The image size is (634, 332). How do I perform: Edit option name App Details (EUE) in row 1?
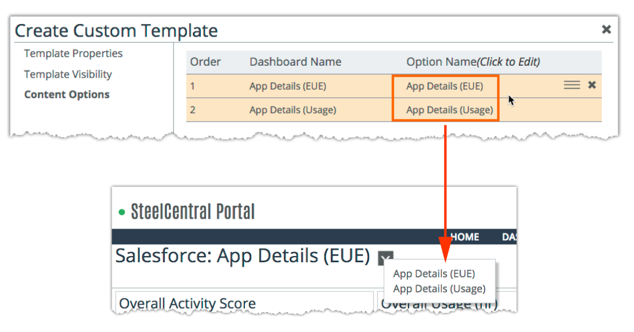(x=445, y=86)
